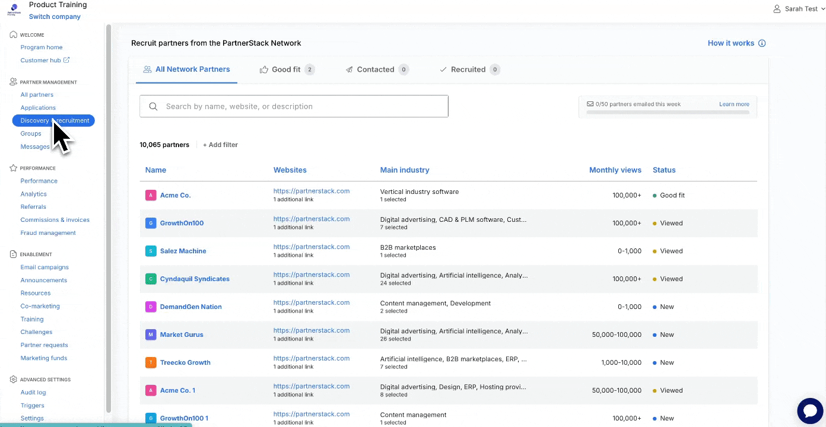This screenshot has height=427, width=826.
Task: Click the Acme Co. 1 avatar icon
Action: pyautogui.click(x=151, y=390)
